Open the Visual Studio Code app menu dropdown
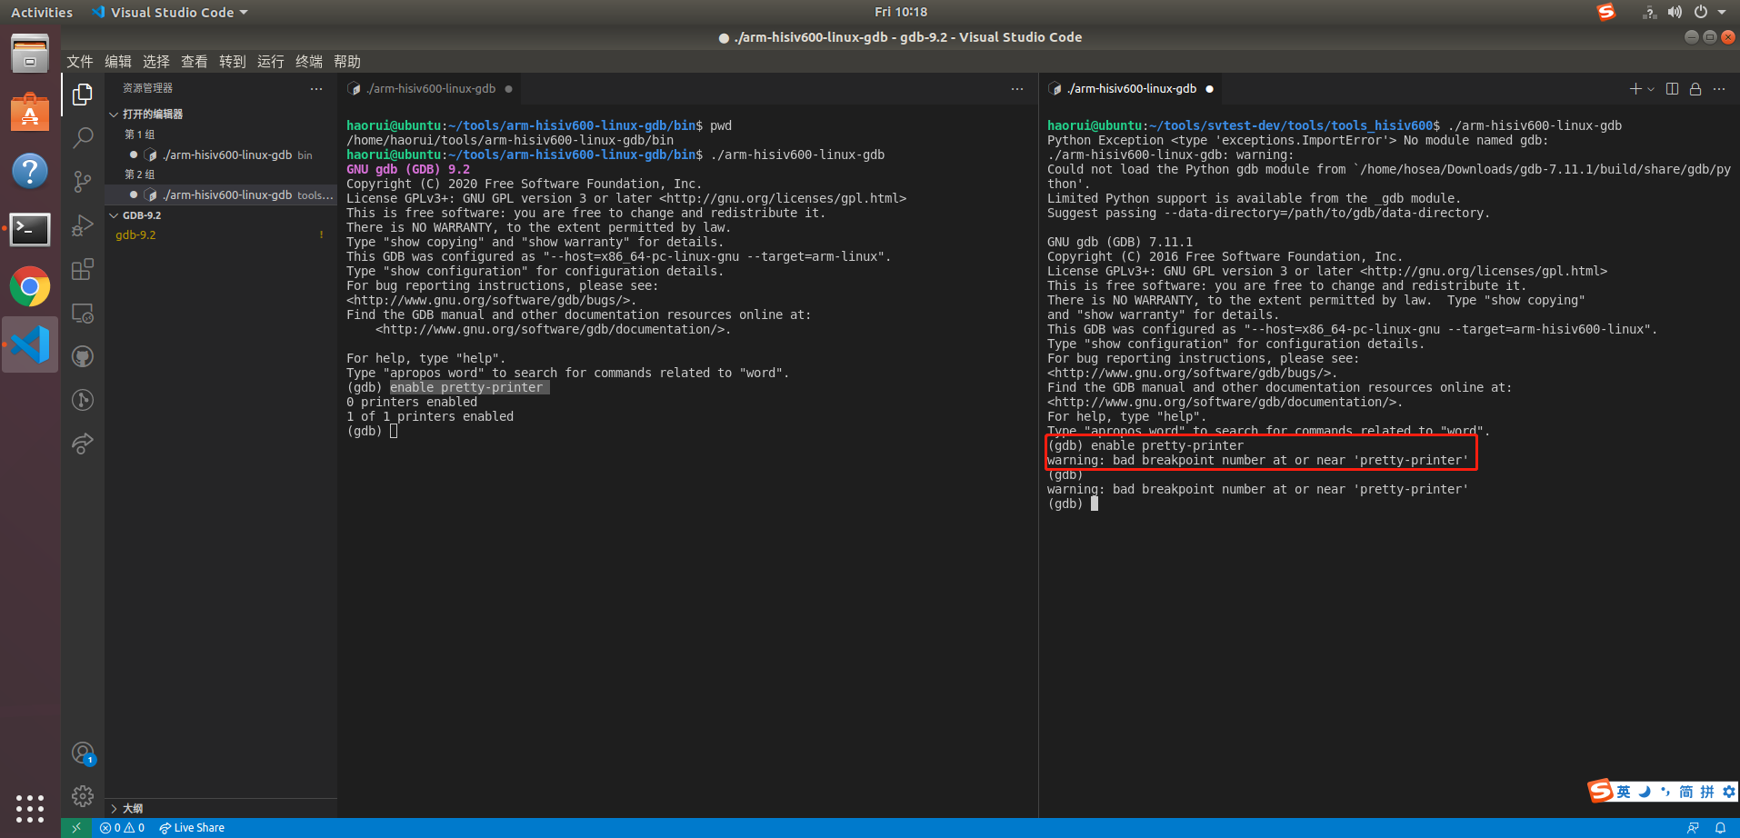 pos(170,12)
